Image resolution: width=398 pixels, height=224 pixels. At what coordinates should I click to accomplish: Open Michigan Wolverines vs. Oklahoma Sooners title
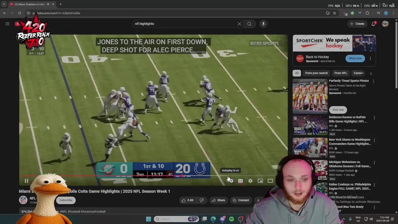pos(350,164)
